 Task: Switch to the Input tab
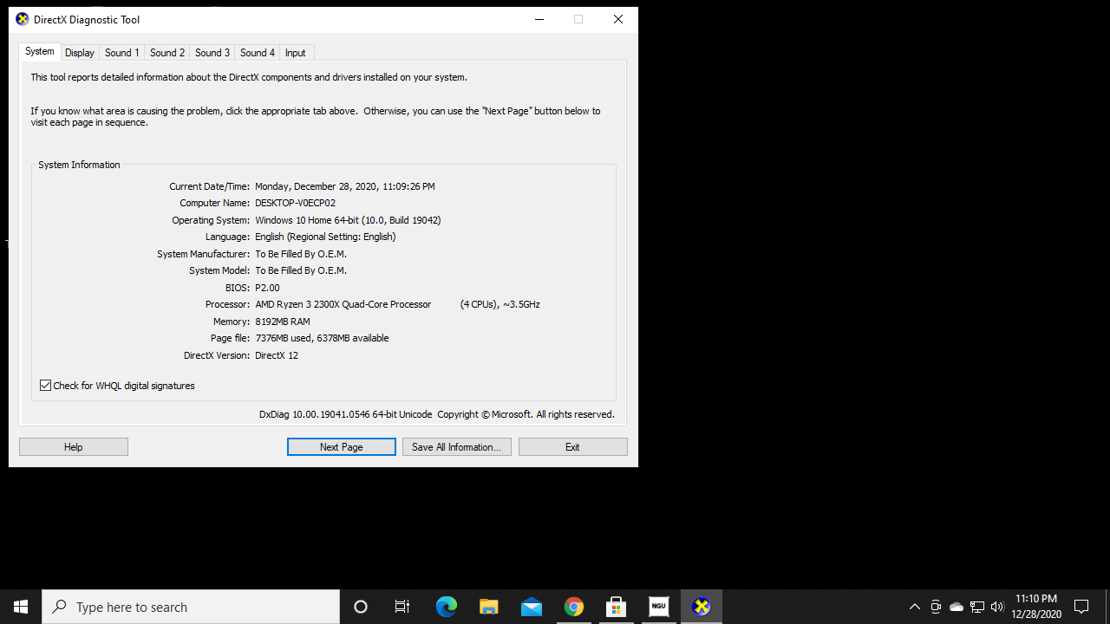[x=296, y=53]
